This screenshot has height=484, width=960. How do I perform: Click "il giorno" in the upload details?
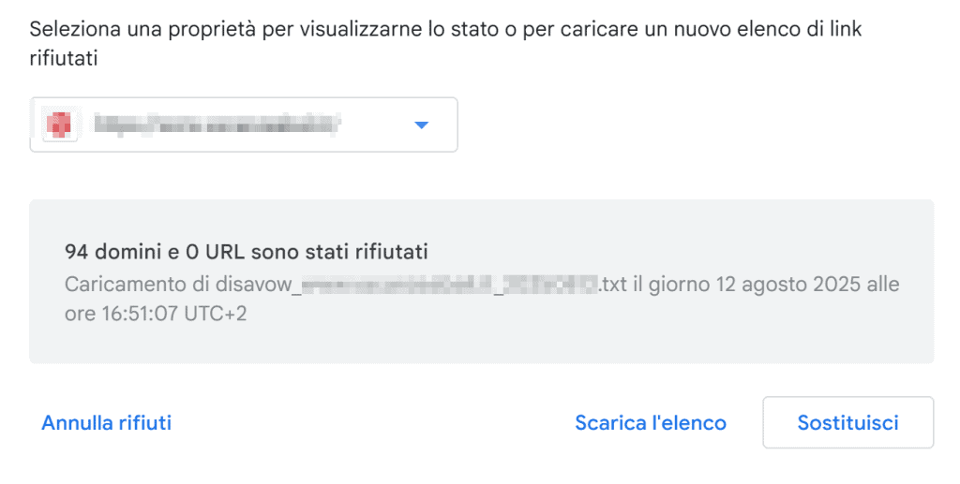pyautogui.click(x=669, y=285)
